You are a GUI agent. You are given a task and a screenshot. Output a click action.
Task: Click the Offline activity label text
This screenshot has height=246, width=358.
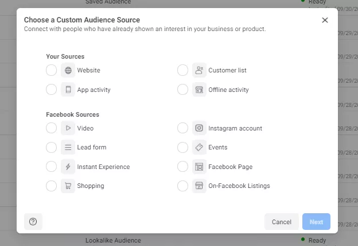[228, 90]
